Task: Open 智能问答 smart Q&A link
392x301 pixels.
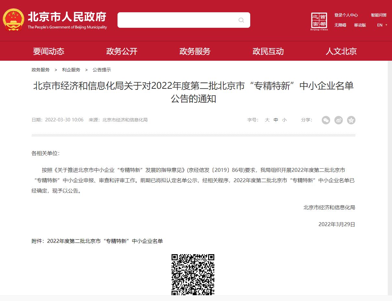Action: tap(379, 15)
